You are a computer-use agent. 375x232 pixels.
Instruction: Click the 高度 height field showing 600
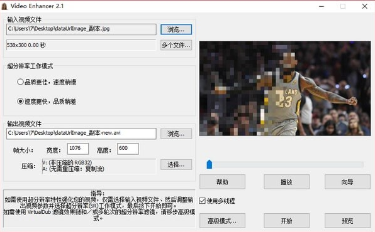tap(128, 149)
